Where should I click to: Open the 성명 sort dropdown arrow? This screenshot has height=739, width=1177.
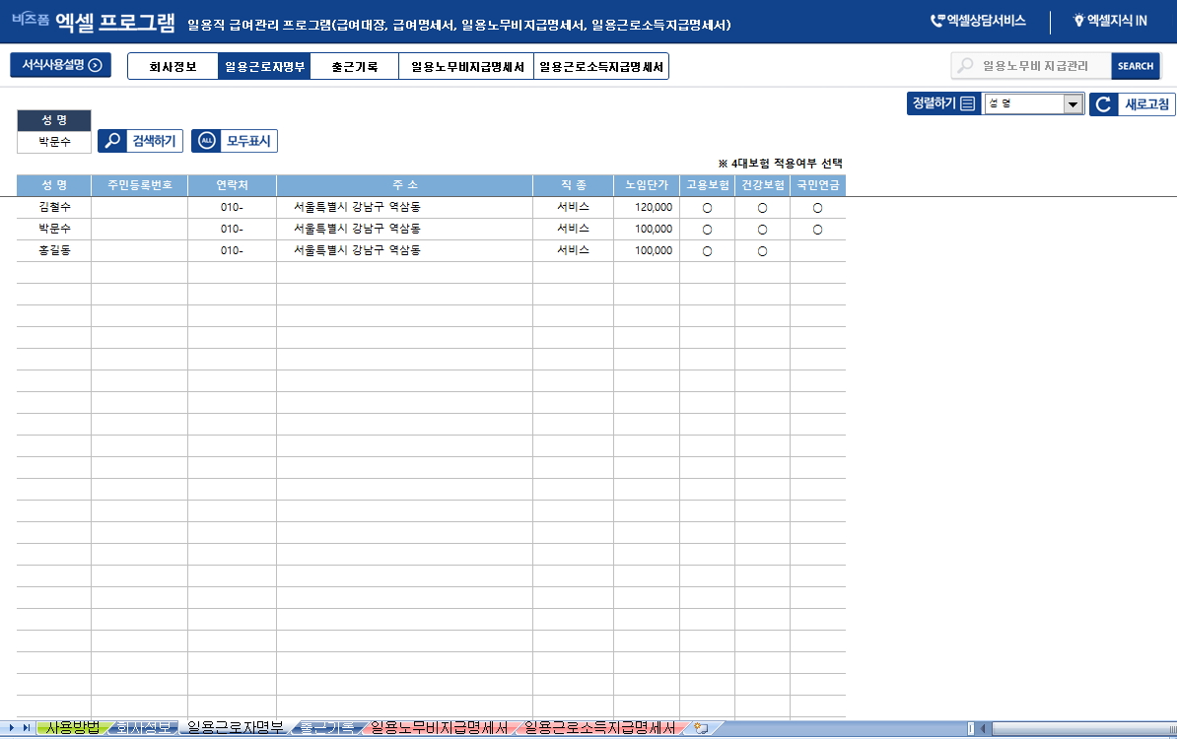pos(1073,104)
